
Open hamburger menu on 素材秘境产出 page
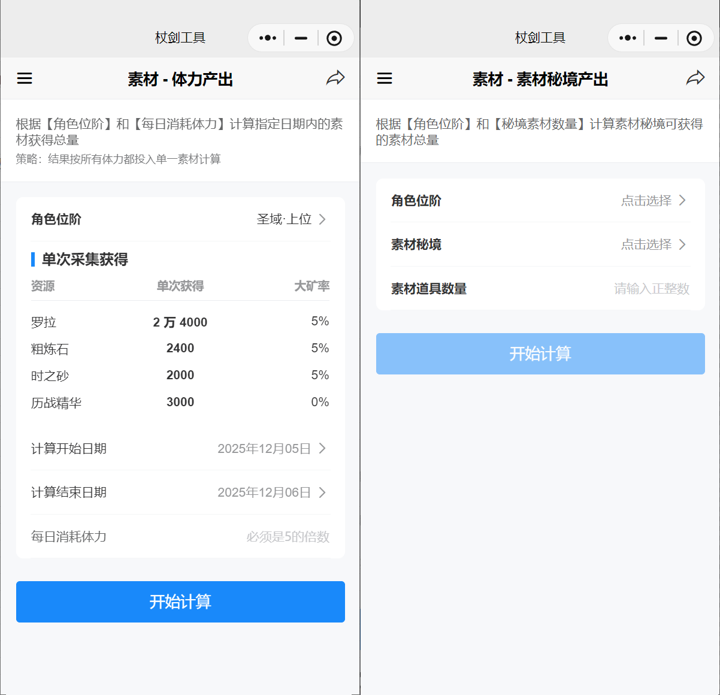click(385, 78)
